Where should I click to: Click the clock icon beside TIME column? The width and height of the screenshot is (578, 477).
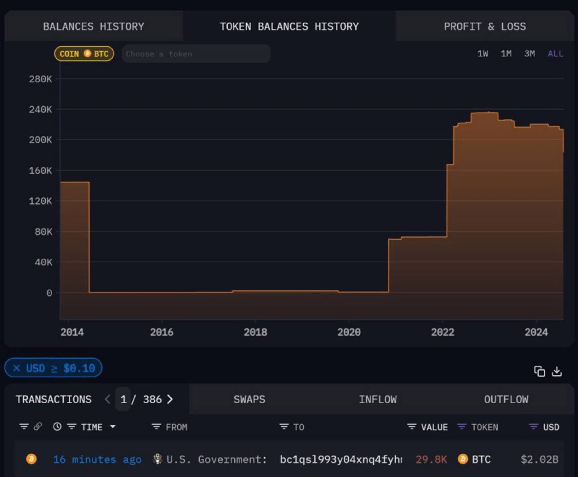(x=57, y=427)
